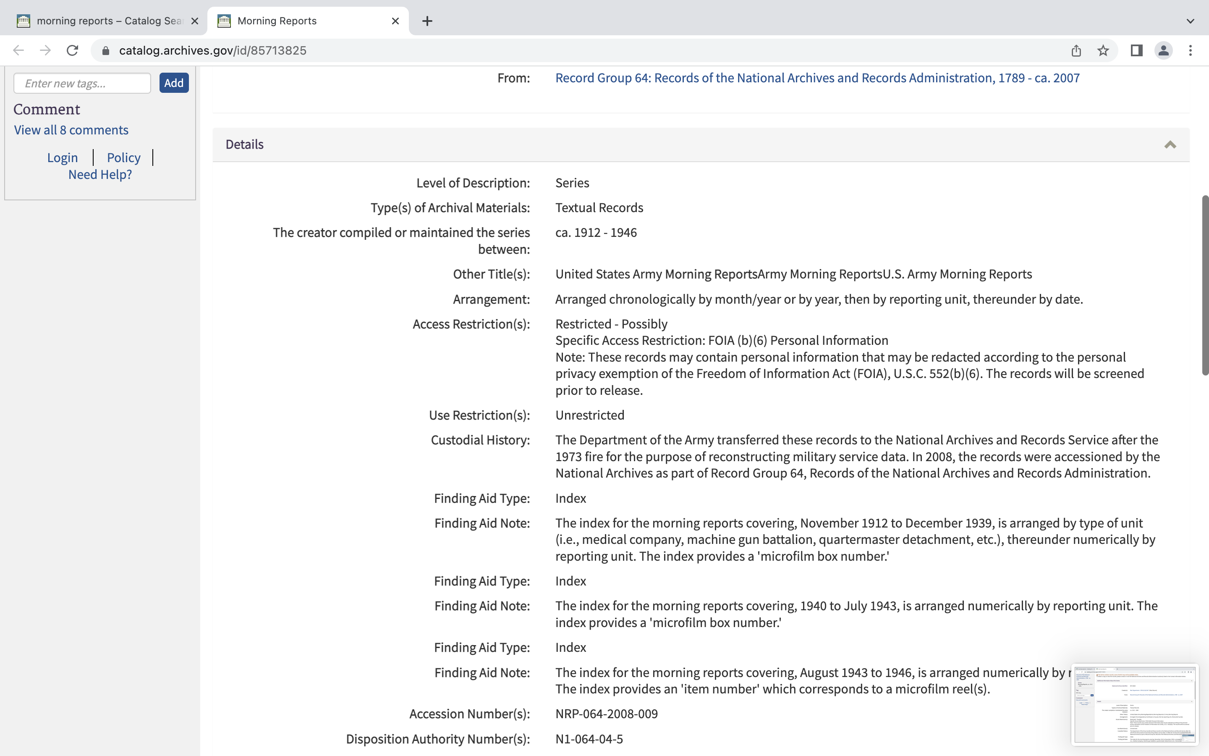Collapse the Details section chevron
This screenshot has height=756, width=1209.
[1170, 144]
